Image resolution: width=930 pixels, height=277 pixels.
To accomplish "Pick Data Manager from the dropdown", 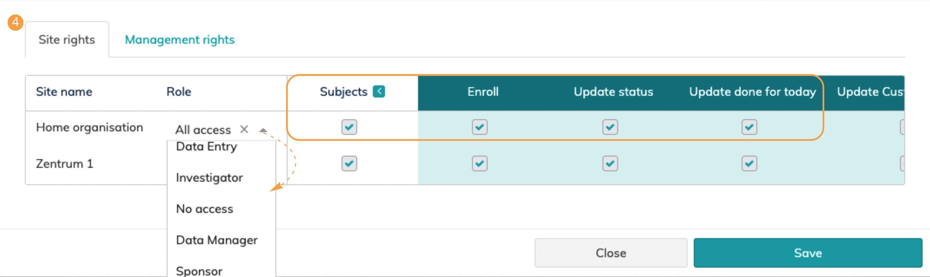I will pyautogui.click(x=216, y=240).
